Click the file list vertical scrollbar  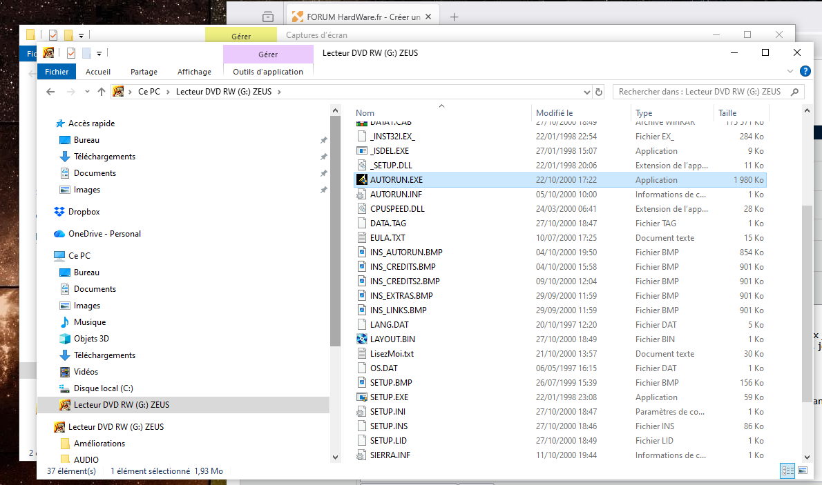[x=807, y=304]
